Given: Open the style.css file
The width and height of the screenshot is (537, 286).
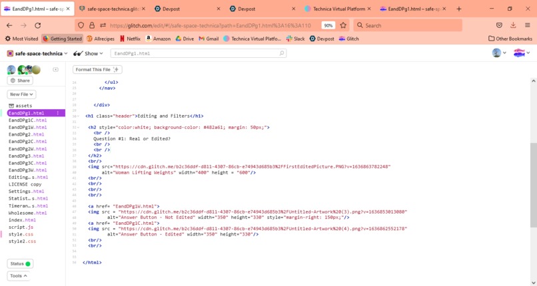Looking at the screenshot, I should click(x=21, y=234).
